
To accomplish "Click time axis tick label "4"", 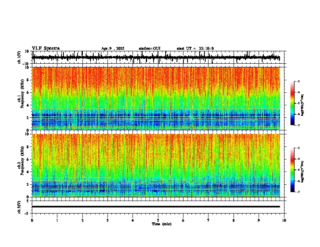I will click(133, 220).
